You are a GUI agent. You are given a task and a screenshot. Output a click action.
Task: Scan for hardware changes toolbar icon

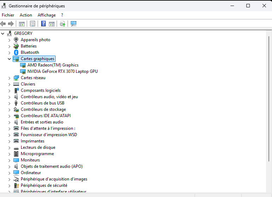(x=74, y=24)
